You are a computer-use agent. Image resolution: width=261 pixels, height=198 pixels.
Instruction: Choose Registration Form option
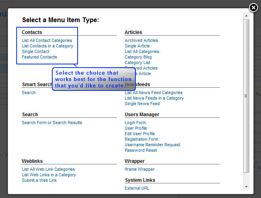tap(141, 139)
